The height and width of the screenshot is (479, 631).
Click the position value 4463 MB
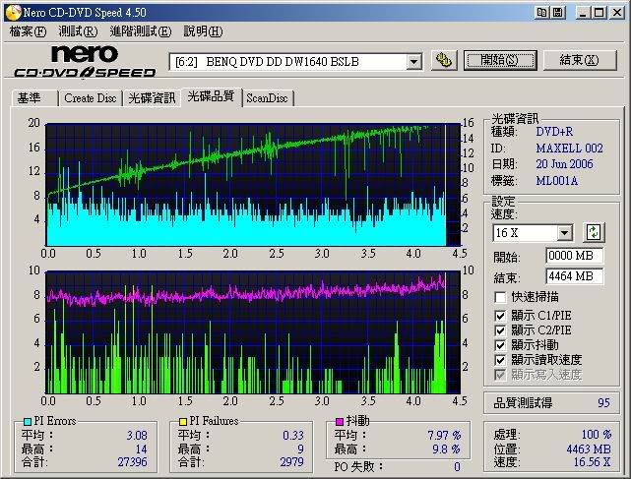pyautogui.click(x=589, y=449)
